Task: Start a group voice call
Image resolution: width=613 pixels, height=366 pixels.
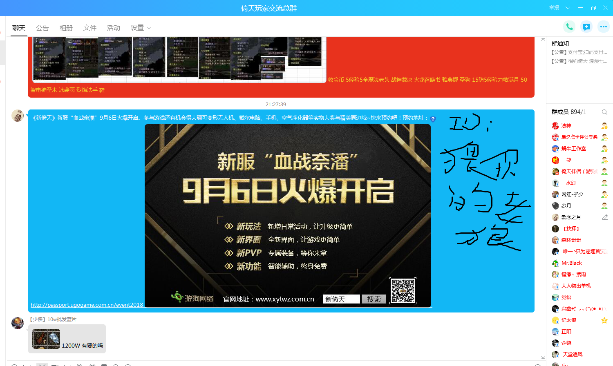Action: point(569,27)
